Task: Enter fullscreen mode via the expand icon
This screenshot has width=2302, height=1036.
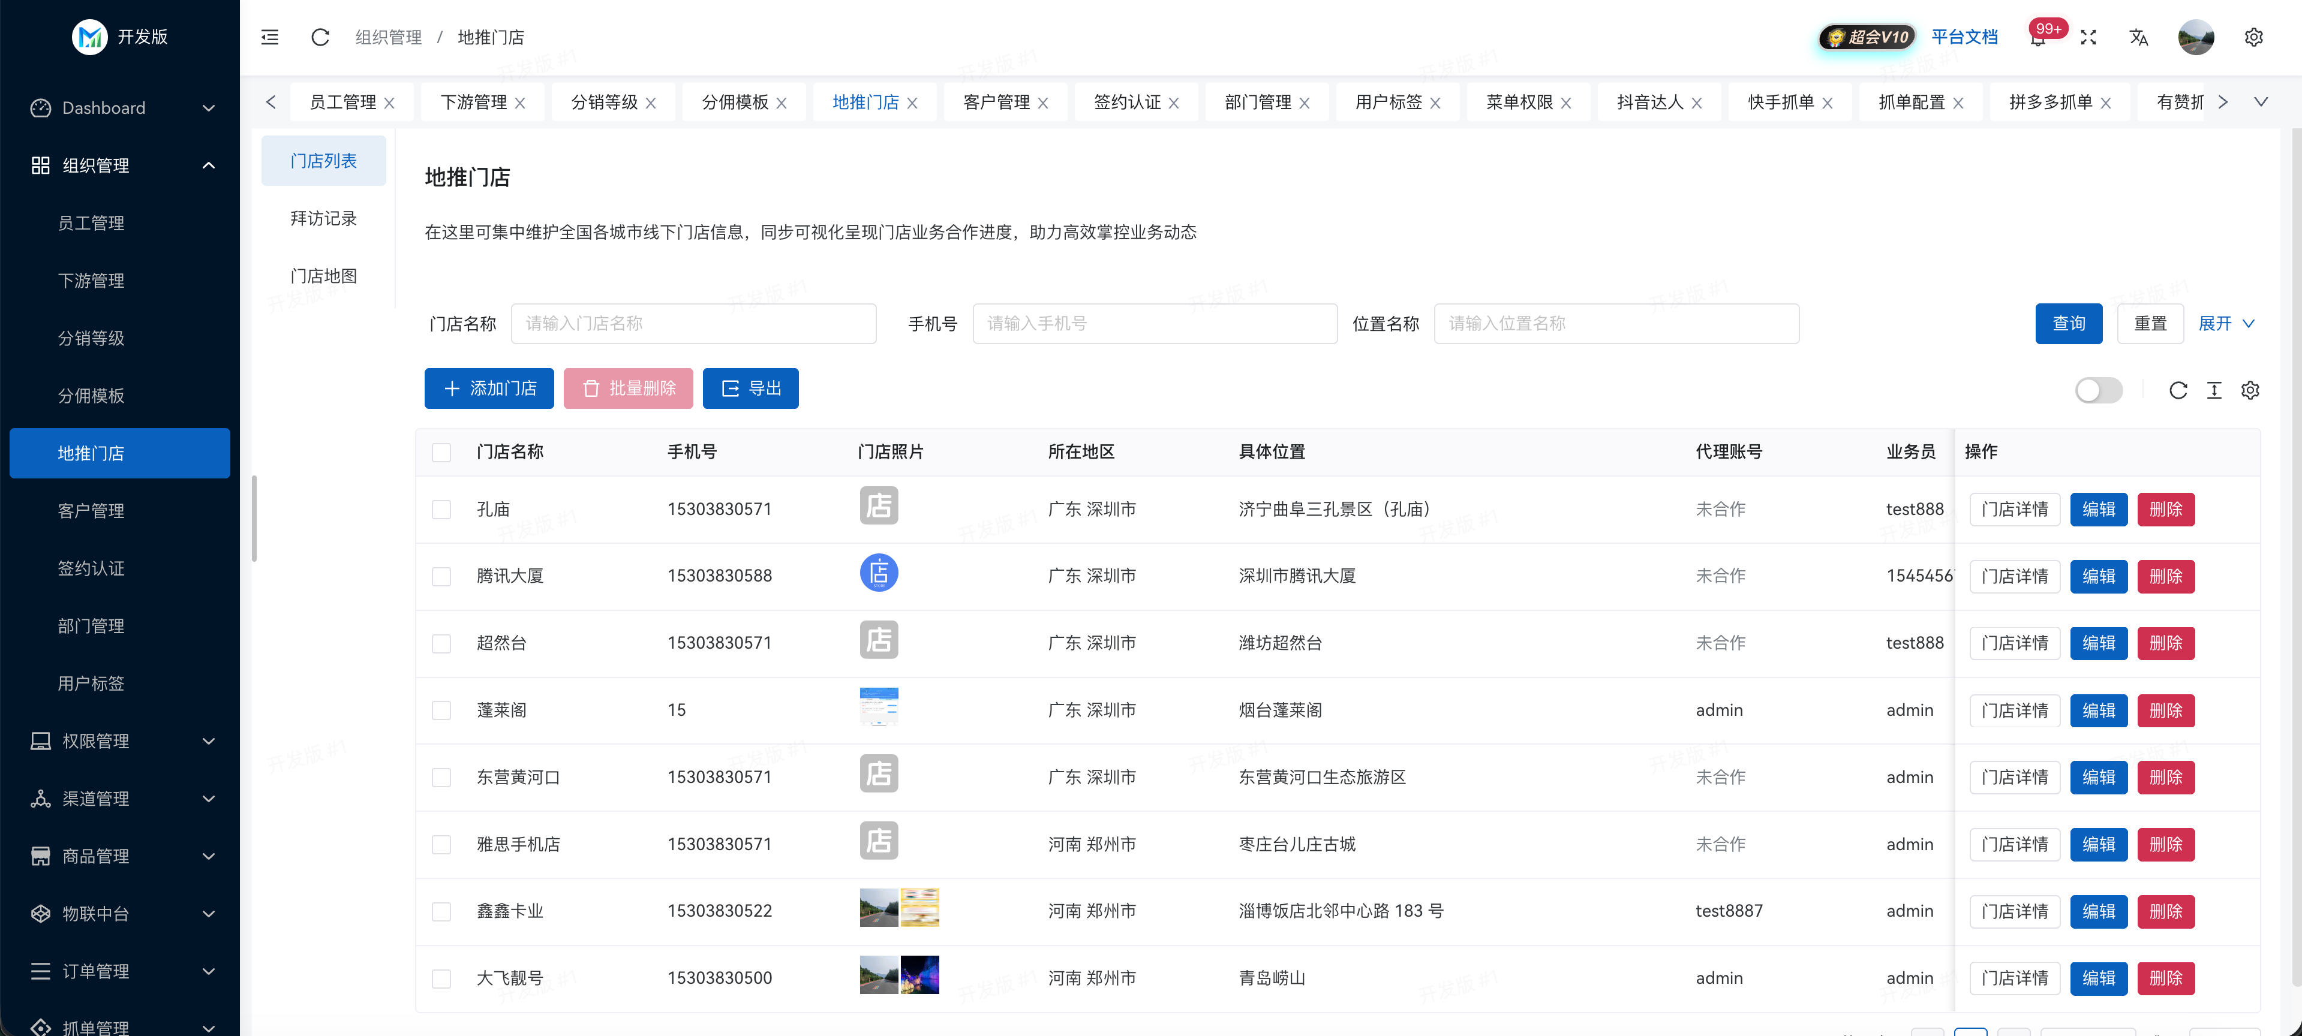Action: 2088,37
